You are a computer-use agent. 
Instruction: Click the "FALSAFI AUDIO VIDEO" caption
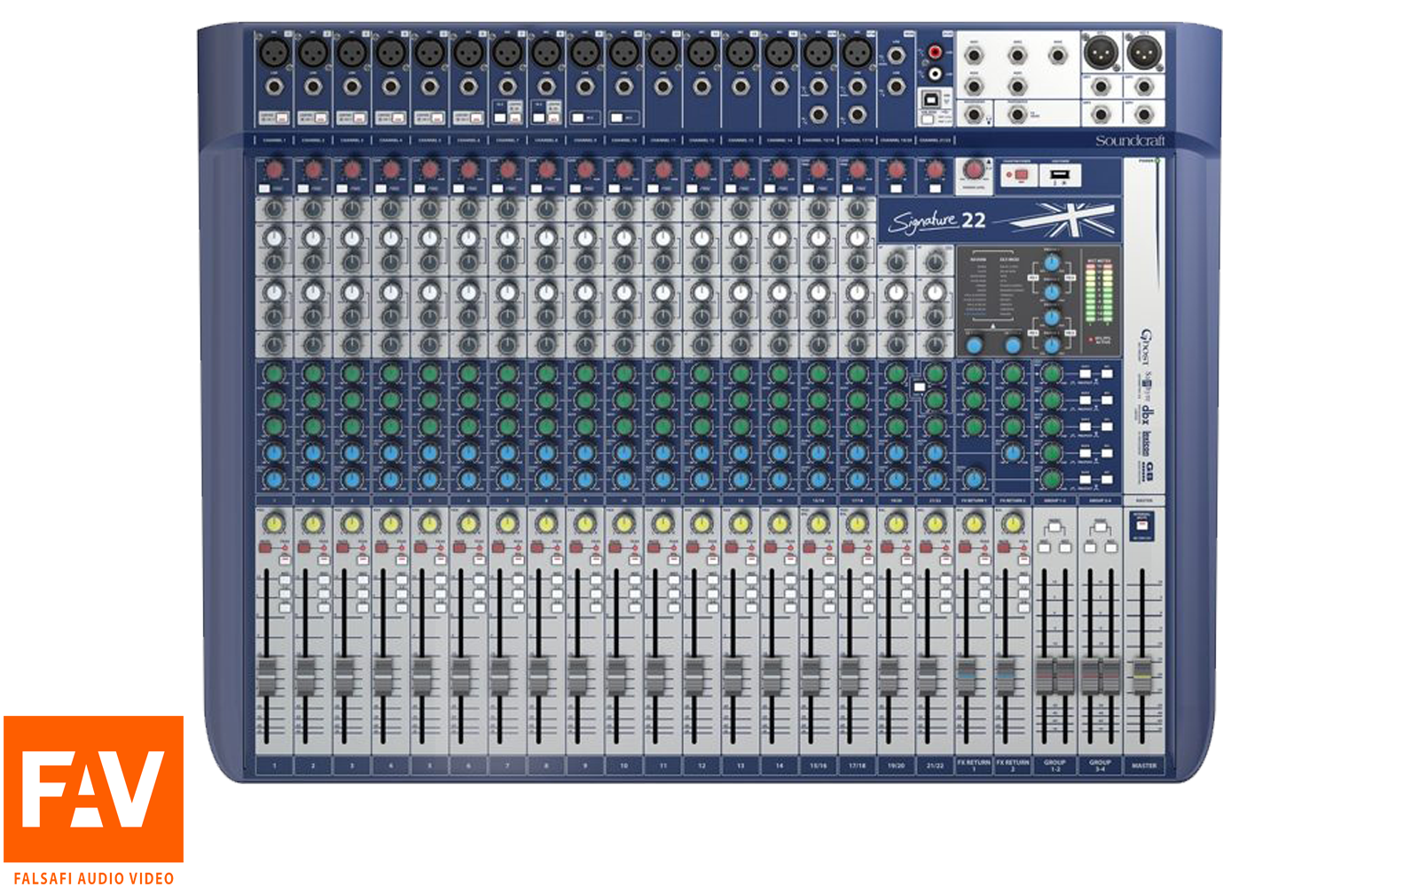tap(94, 878)
